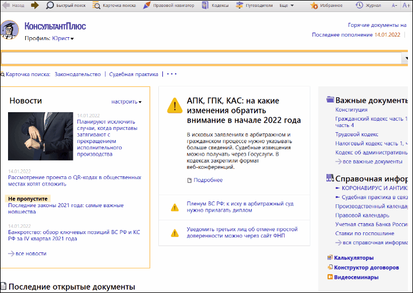The width and height of the screenshot is (413, 293).
Task: Click the Видеосеминары icon
Action: point(330,277)
